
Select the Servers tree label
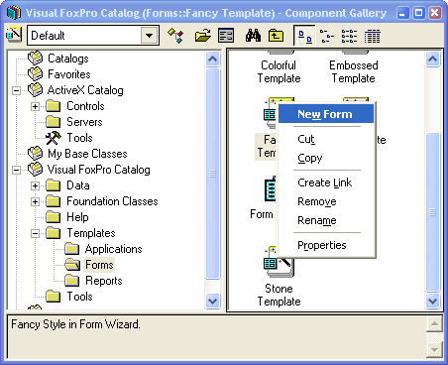click(84, 122)
